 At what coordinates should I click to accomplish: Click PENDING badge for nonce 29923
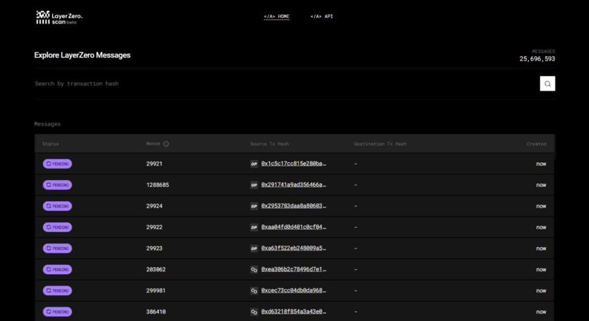tap(57, 248)
